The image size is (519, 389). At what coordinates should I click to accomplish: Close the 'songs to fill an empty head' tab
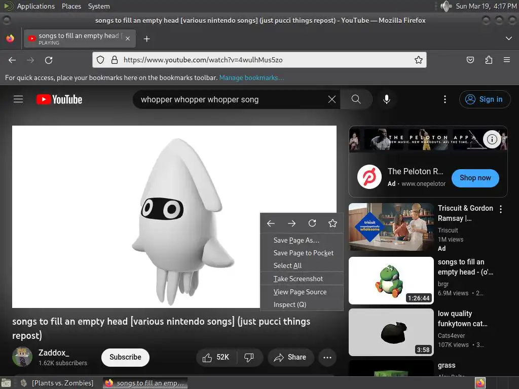coord(128,38)
